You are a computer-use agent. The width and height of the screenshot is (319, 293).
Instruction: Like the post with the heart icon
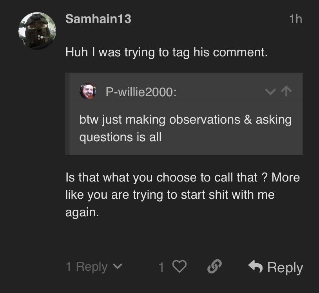179,267
